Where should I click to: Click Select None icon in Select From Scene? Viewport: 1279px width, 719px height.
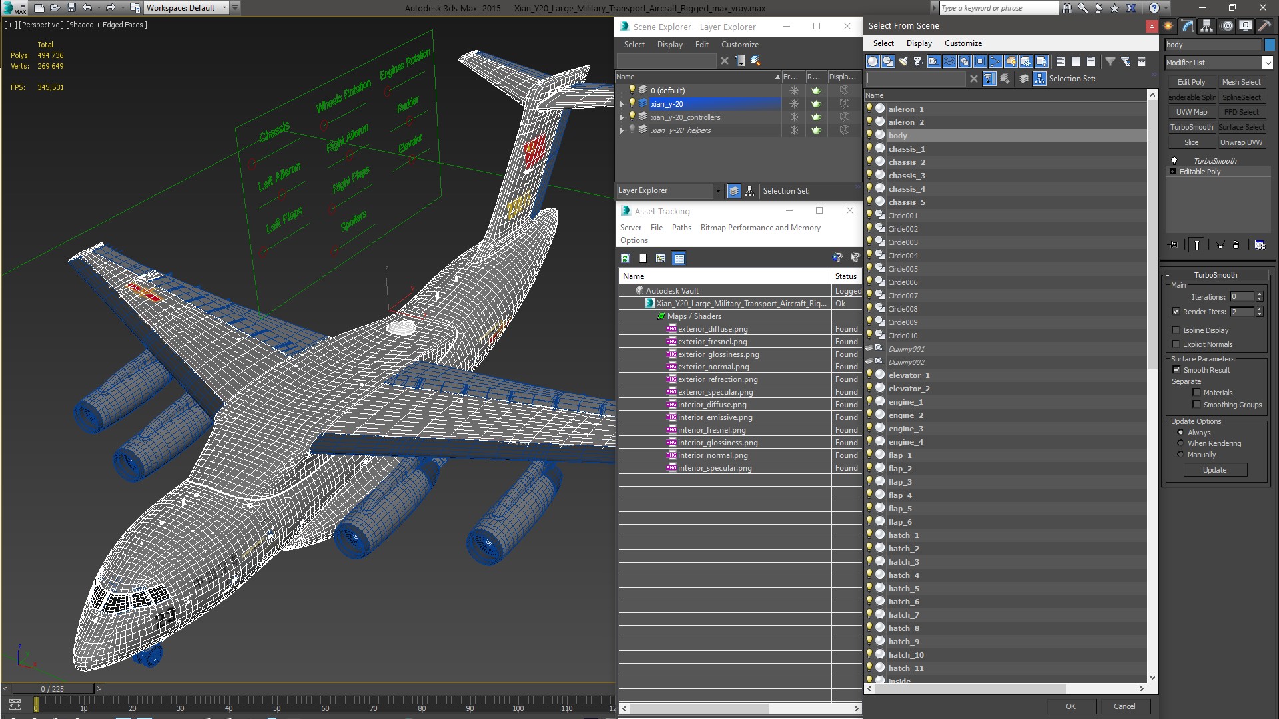[x=1075, y=61]
